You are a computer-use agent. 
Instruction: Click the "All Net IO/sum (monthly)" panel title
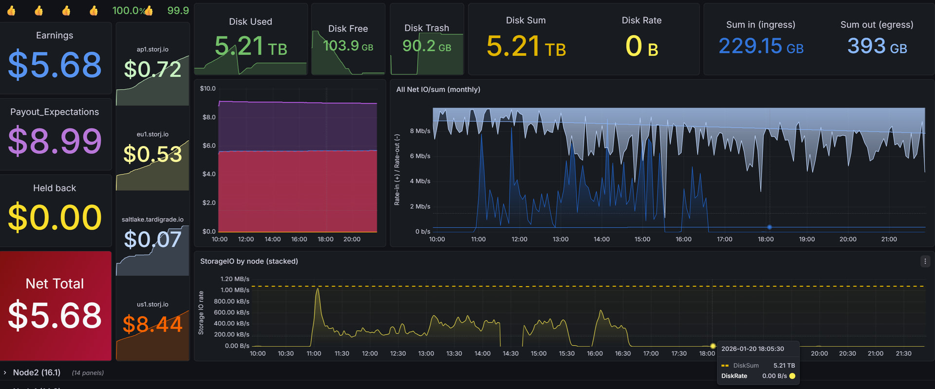(x=438, y=90)
